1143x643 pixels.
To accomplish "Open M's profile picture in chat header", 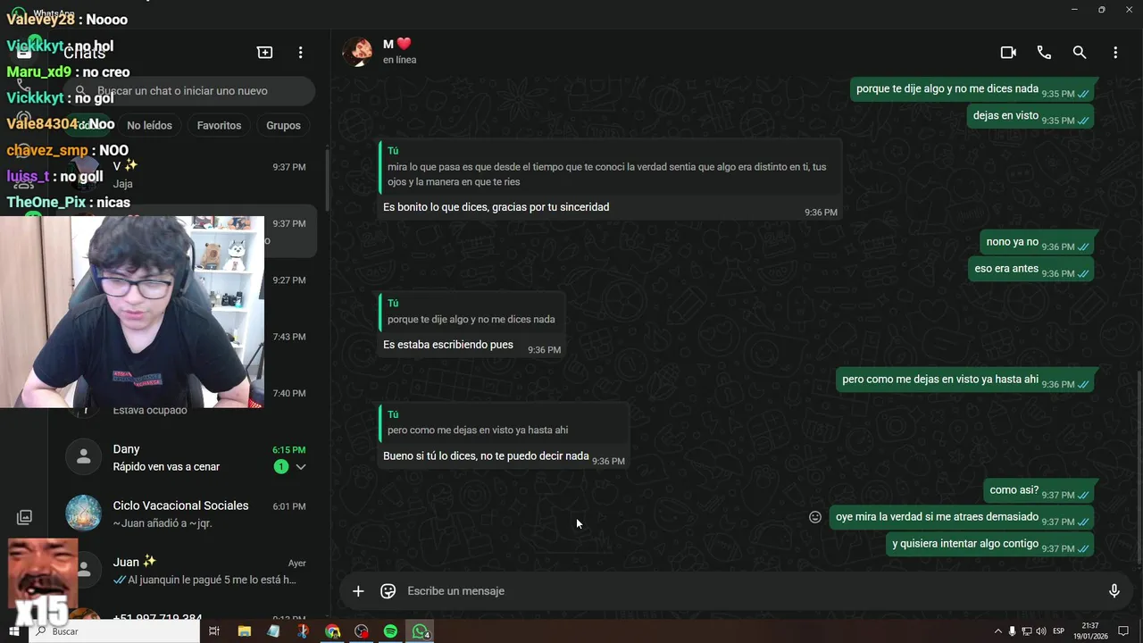I will pos(358,52).
